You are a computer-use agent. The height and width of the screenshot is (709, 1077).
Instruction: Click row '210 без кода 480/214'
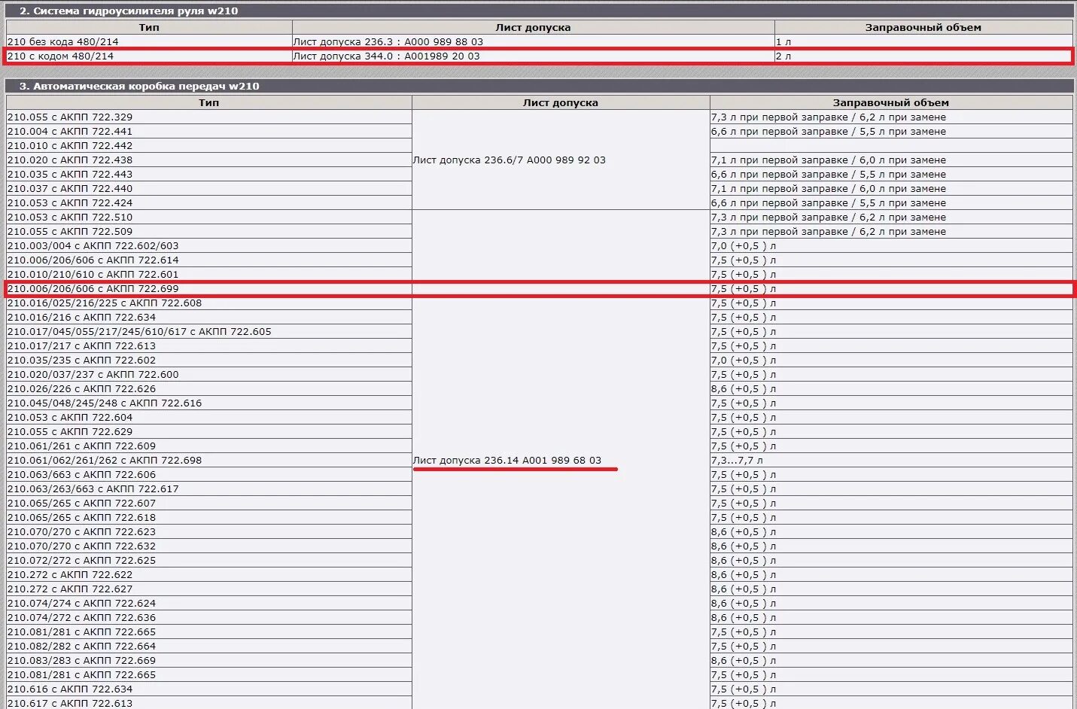click(540, 41)
